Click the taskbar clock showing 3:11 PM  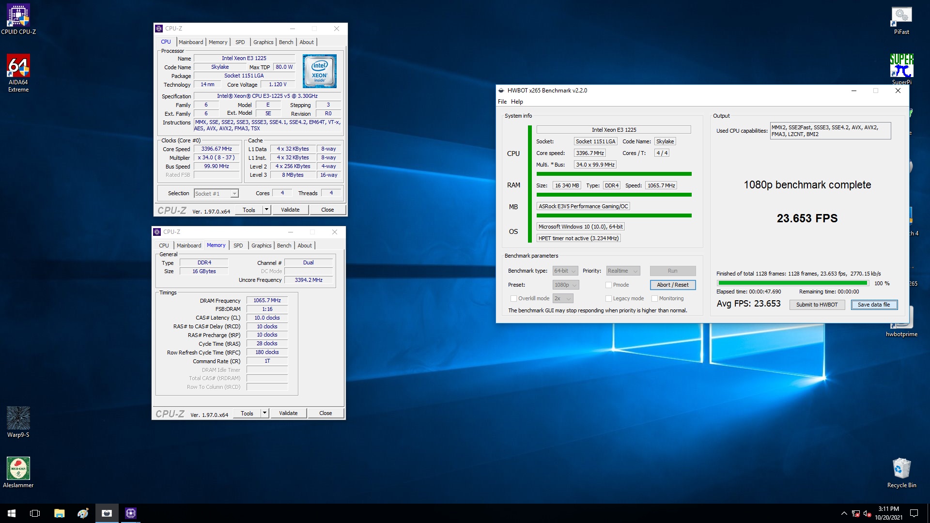tap(888, 513)
